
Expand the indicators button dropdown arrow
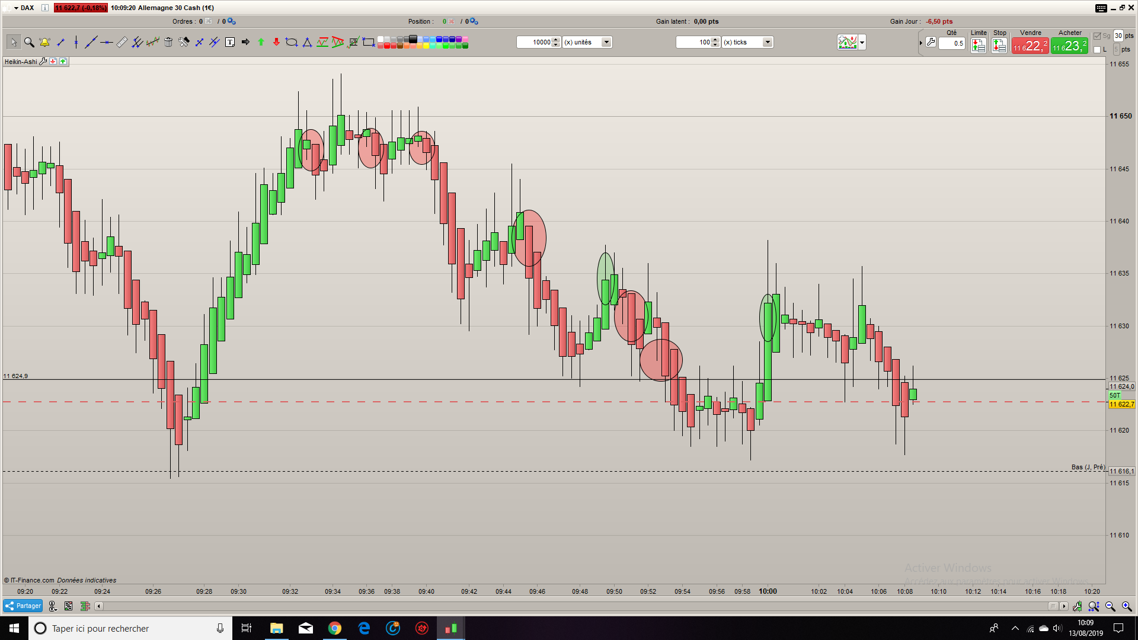(862, 42)
